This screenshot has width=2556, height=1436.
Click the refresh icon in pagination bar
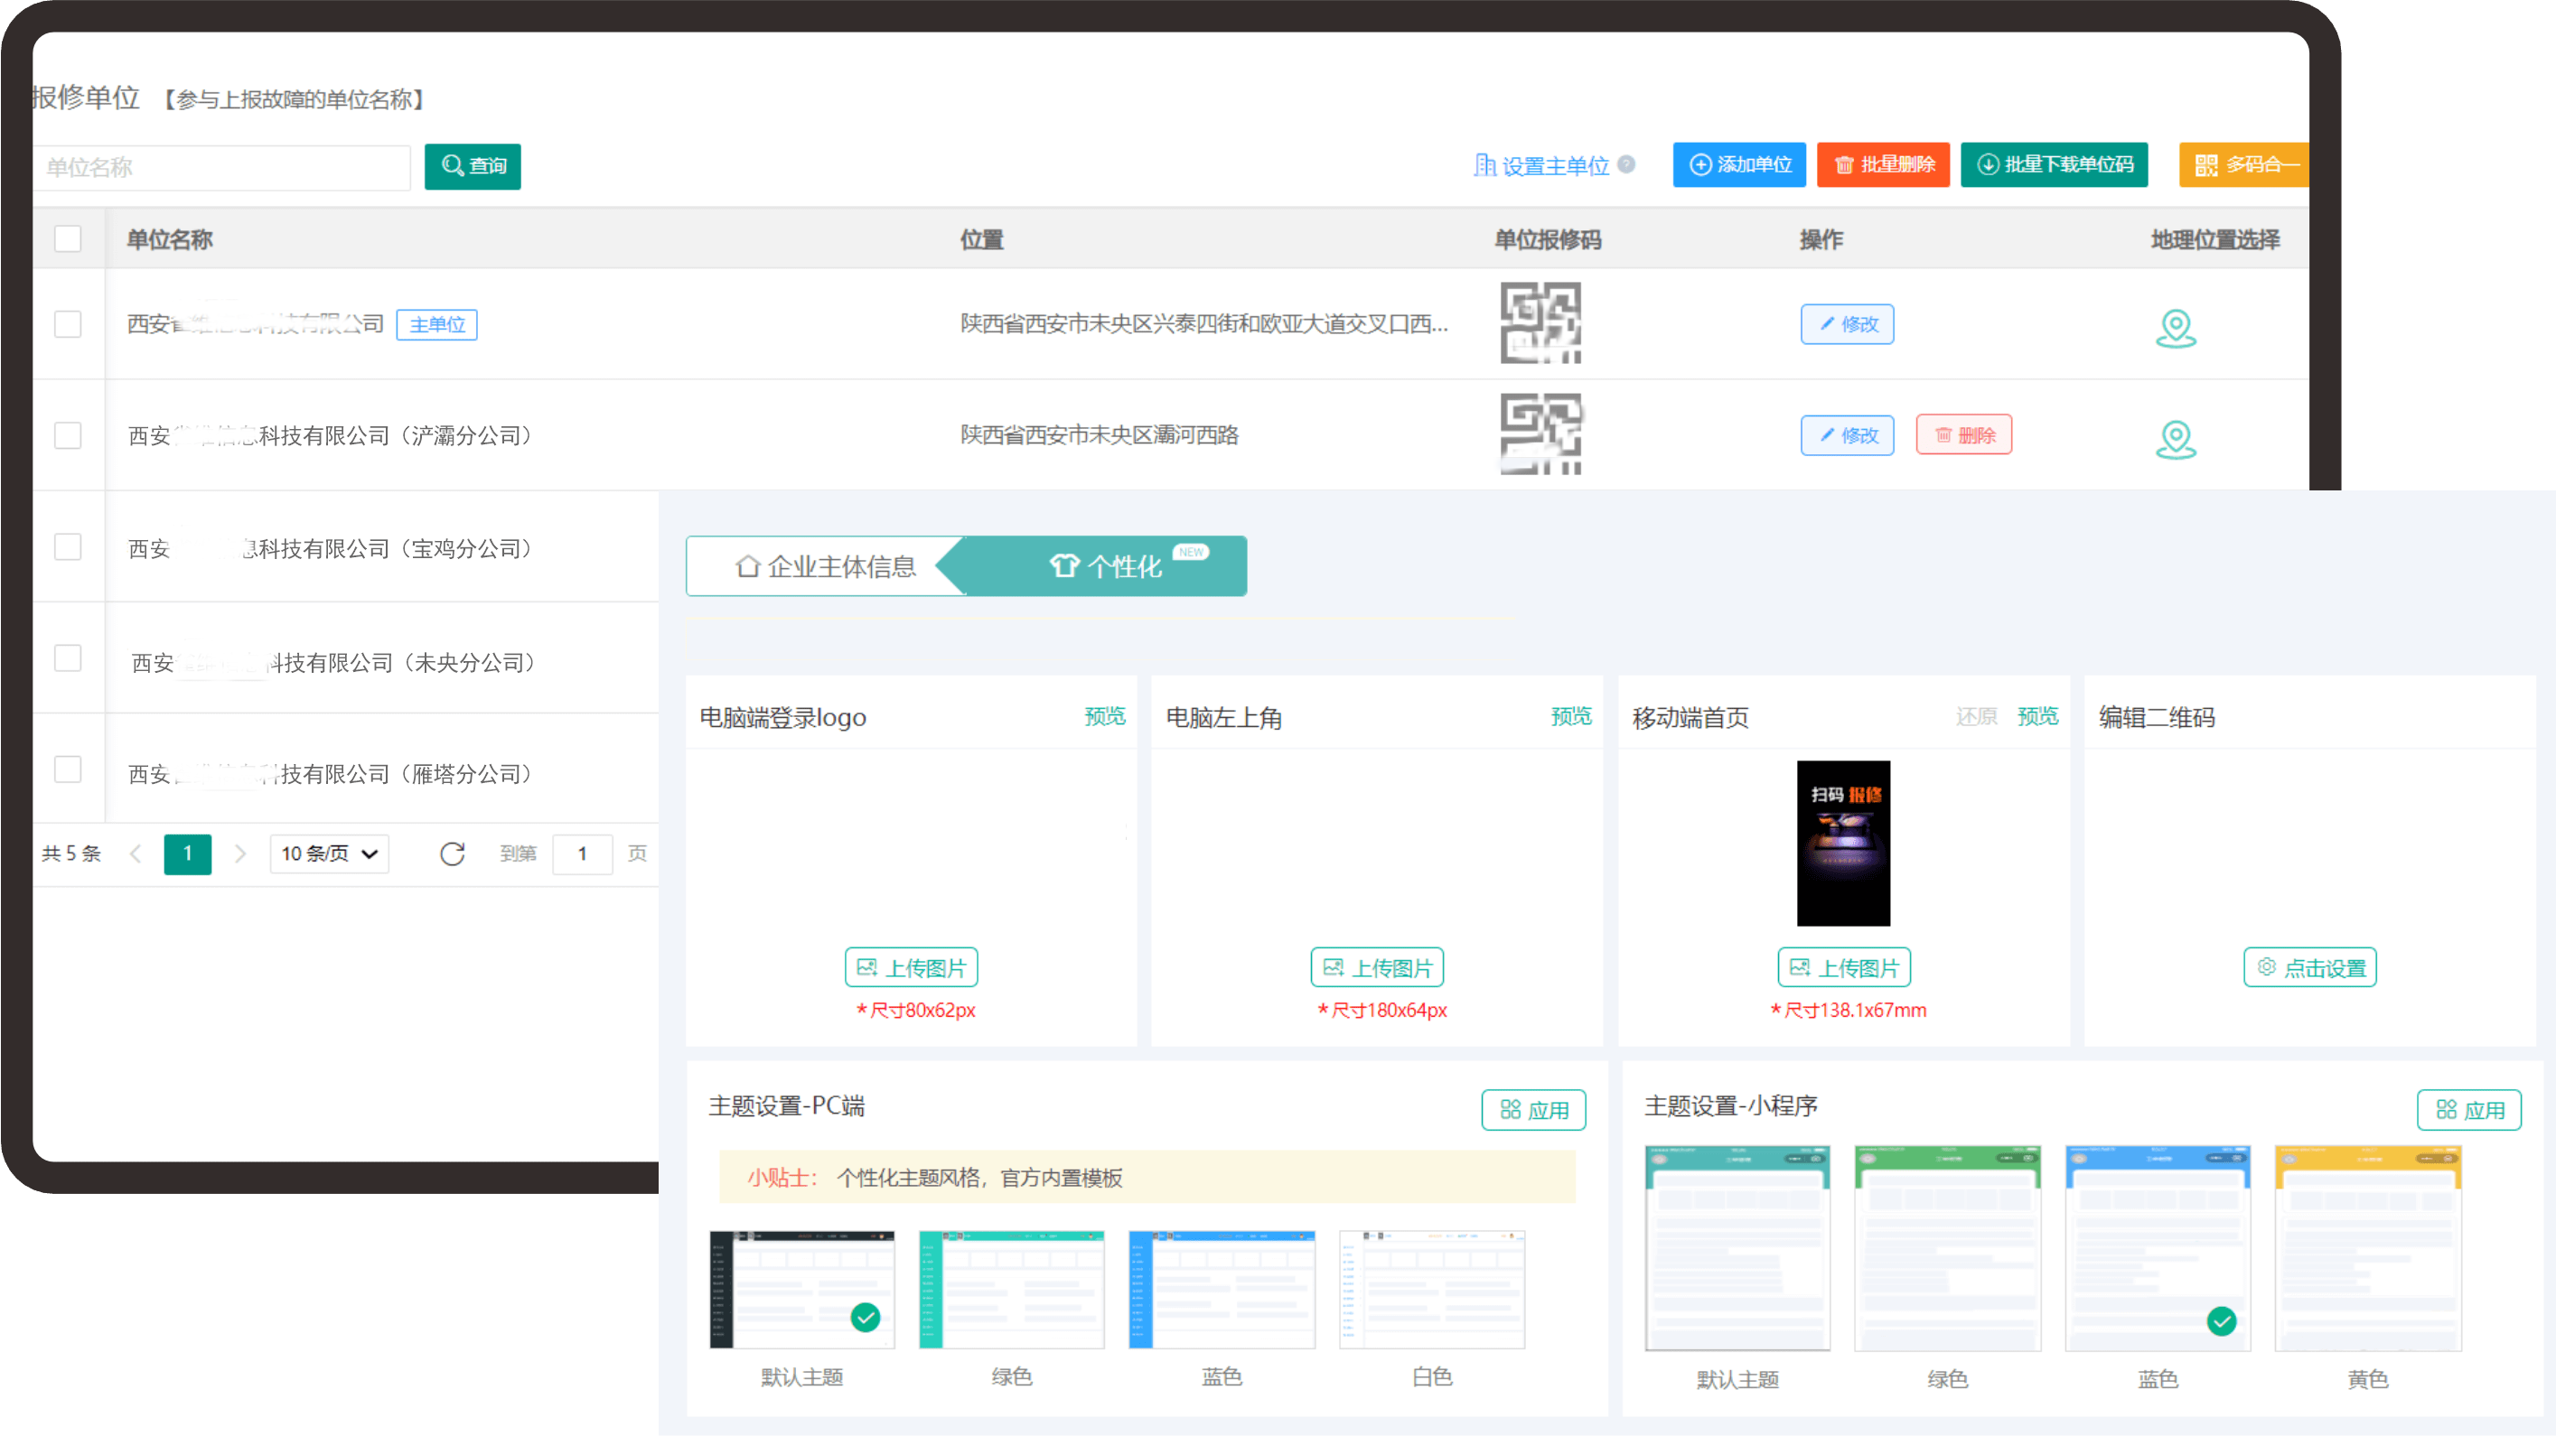(x=453, y=853)
